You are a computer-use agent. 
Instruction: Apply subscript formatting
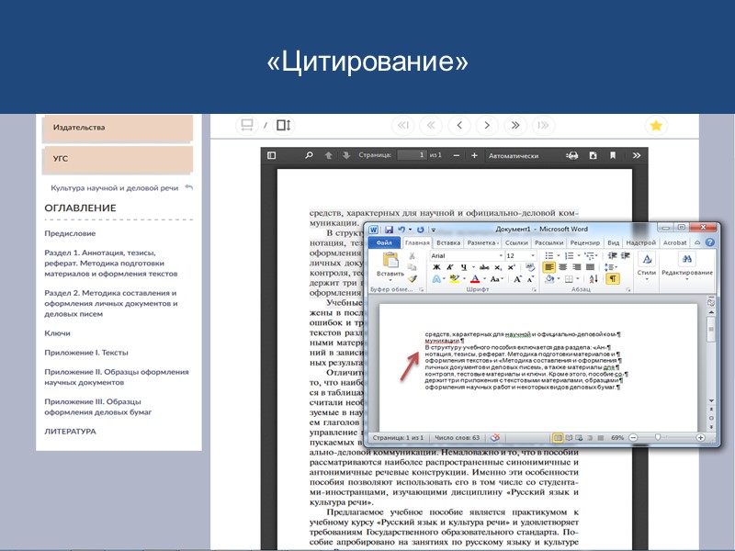pos(498,267)
